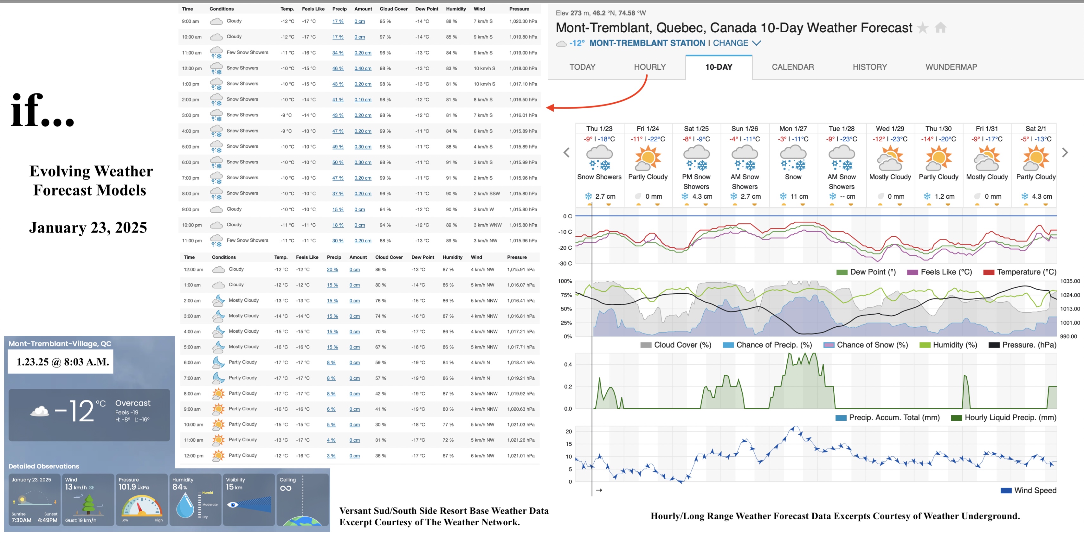Image resolution: width=1084 pixels, height=550 pixels.
Task: Select Sat 1/25 PM snow showers icon
Action: (x=696, y=158)
